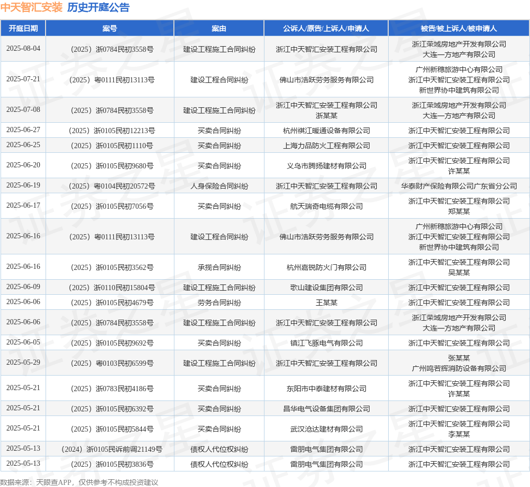Select the 人身保险合同纠纷 cause cell
The height and width of the screenshot is (487, 530).
pos(219,186)
